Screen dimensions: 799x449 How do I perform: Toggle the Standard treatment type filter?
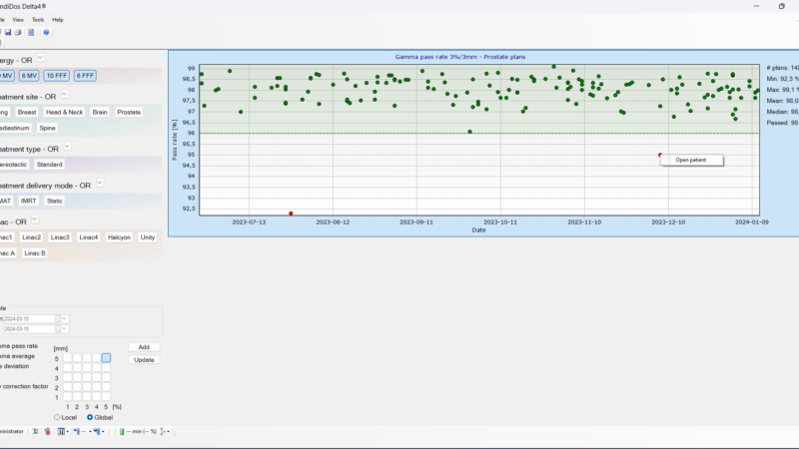tap(49, 165)
